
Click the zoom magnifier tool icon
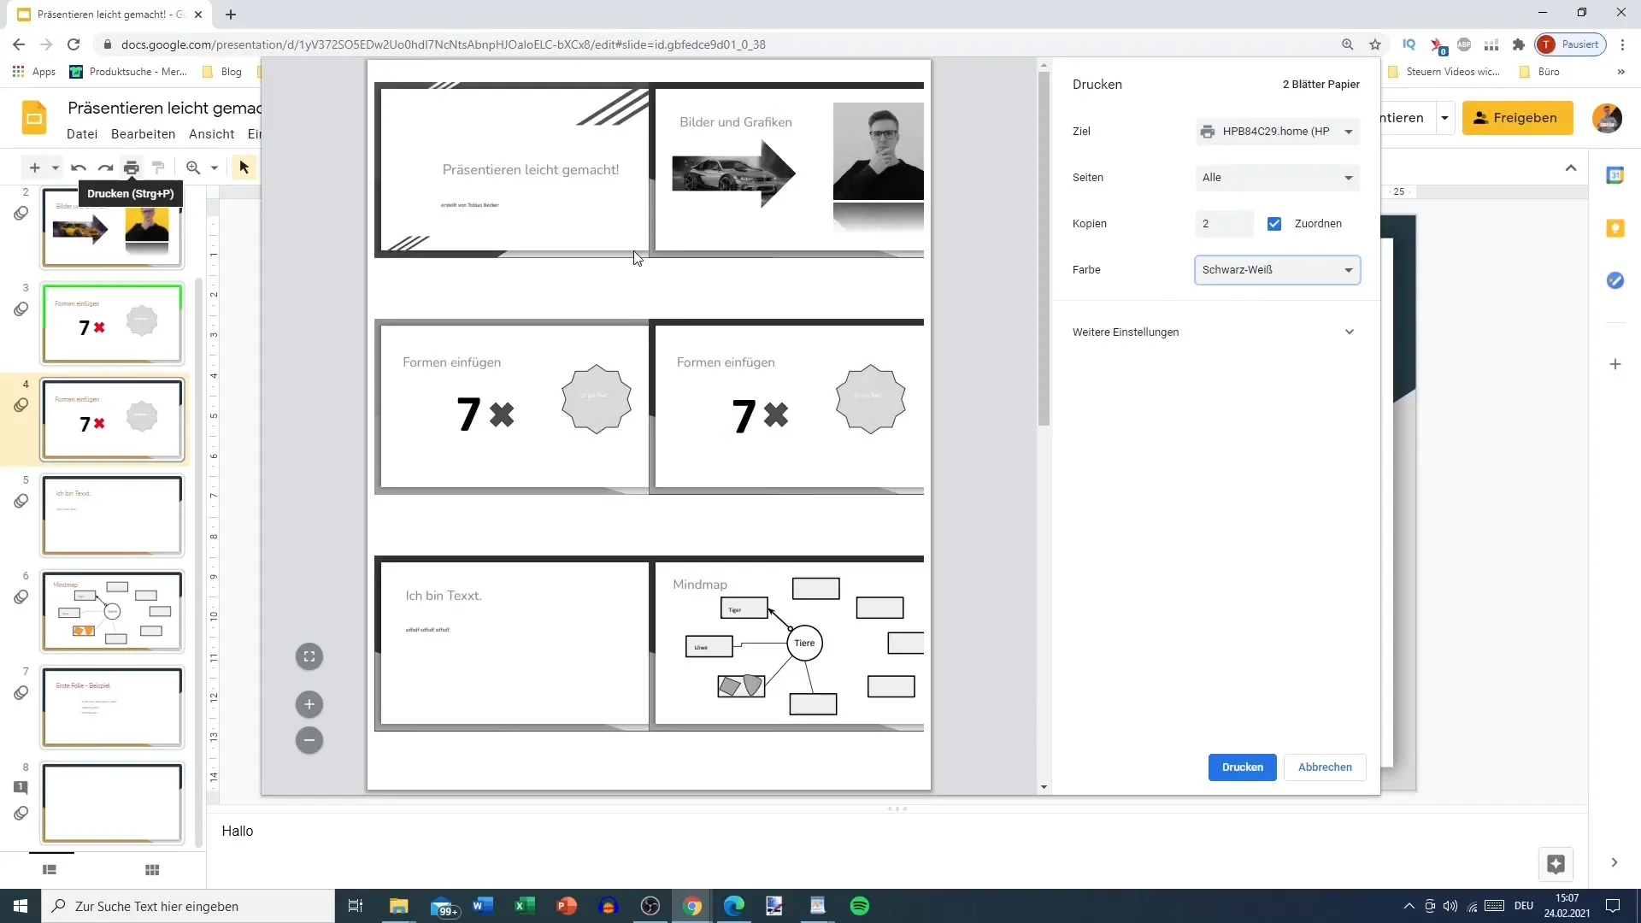193,168
